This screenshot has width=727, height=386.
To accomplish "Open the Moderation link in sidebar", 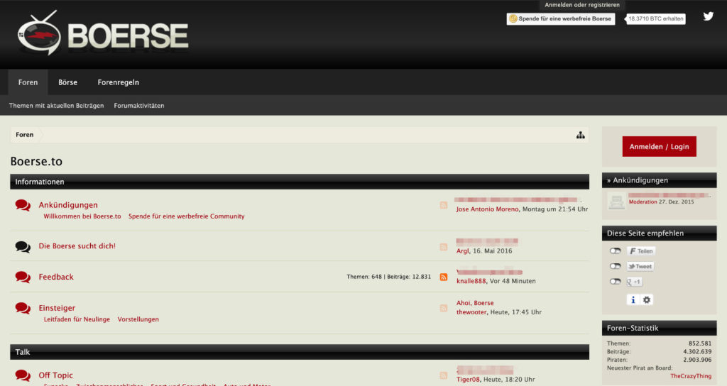I will [x=643, y=202].
